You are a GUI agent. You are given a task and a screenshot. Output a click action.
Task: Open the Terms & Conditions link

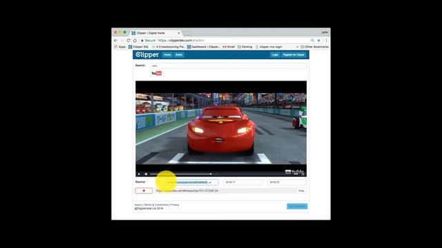(156, 205)
